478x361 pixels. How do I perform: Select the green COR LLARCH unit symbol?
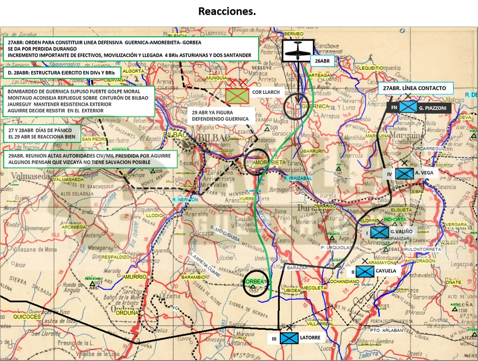click(x=237, y=96)
